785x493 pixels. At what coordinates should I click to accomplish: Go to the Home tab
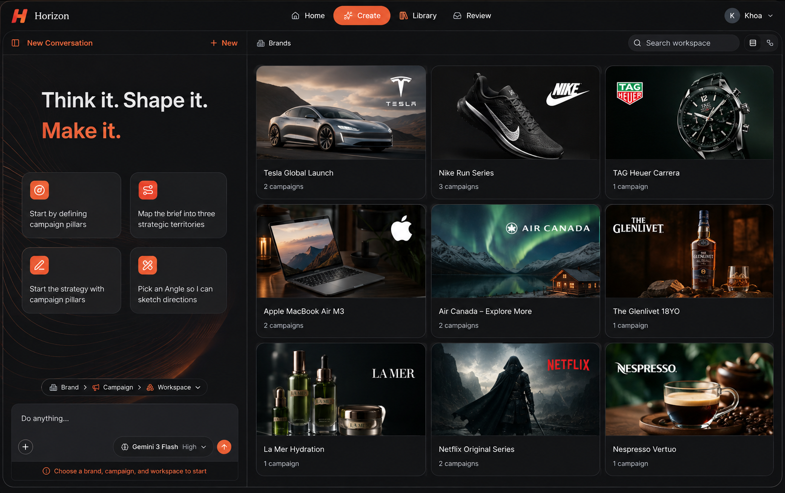pyautogui.click(x=308, y=16)
